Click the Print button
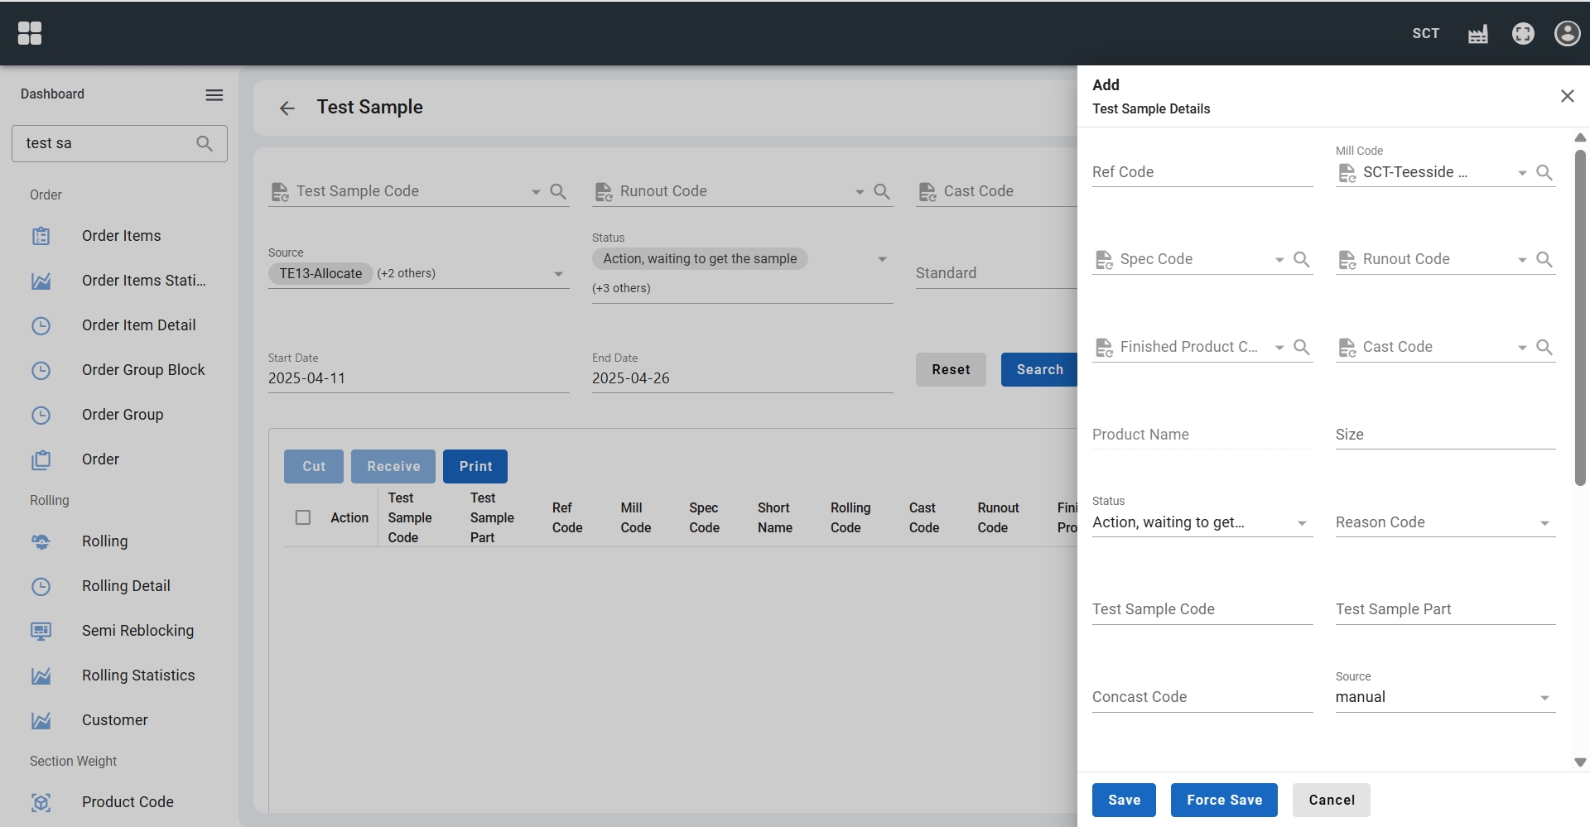This screenshot has width=1590, height=827. [x=475, y=466]
